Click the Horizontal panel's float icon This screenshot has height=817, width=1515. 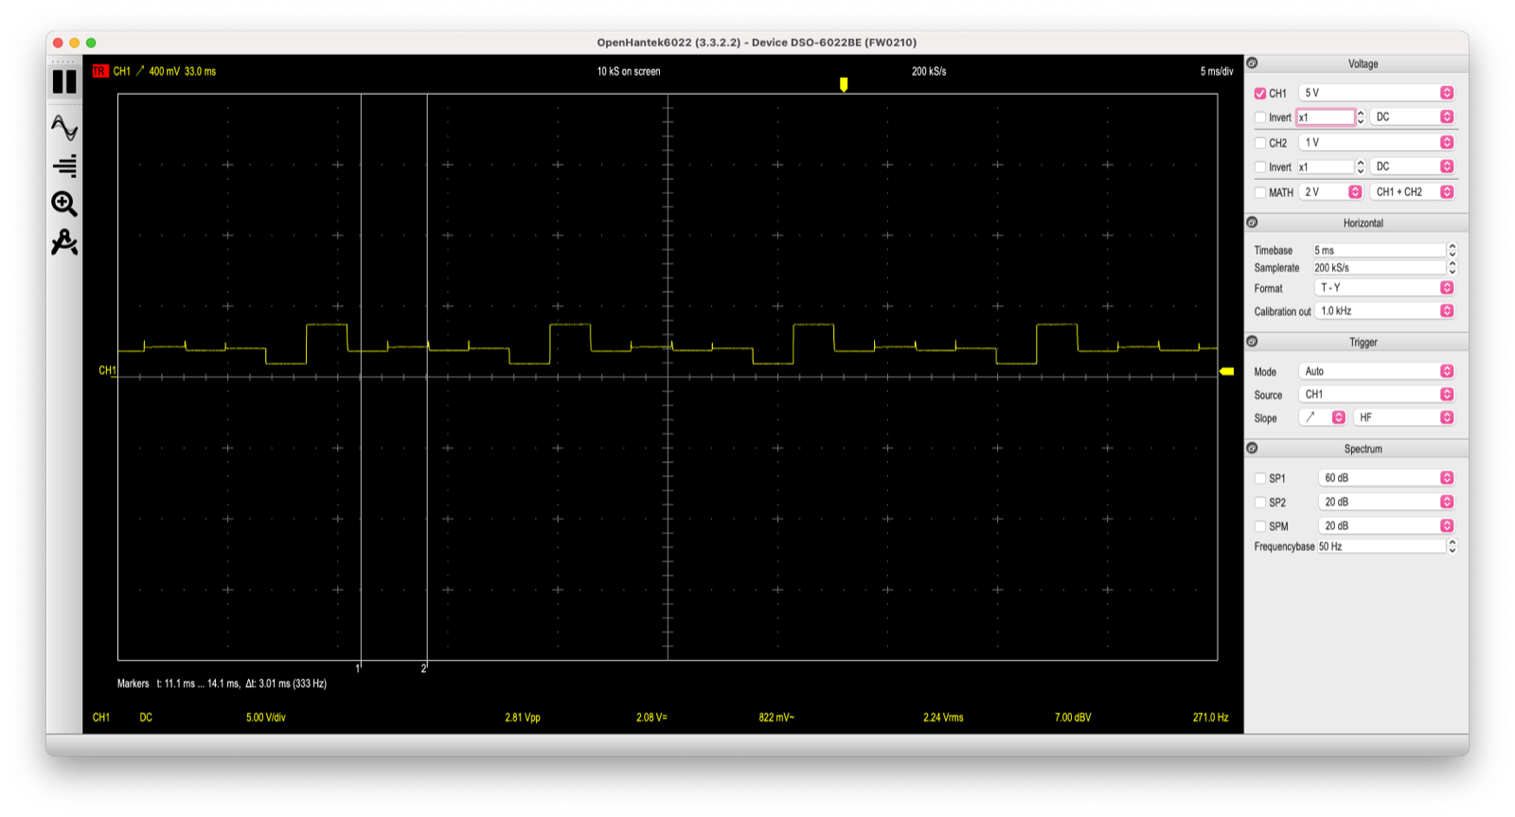pos(1253,222)
